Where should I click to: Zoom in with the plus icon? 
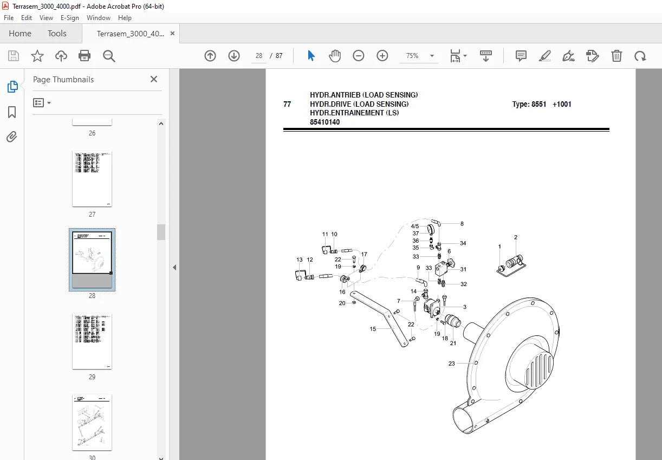tap(382, 56)
